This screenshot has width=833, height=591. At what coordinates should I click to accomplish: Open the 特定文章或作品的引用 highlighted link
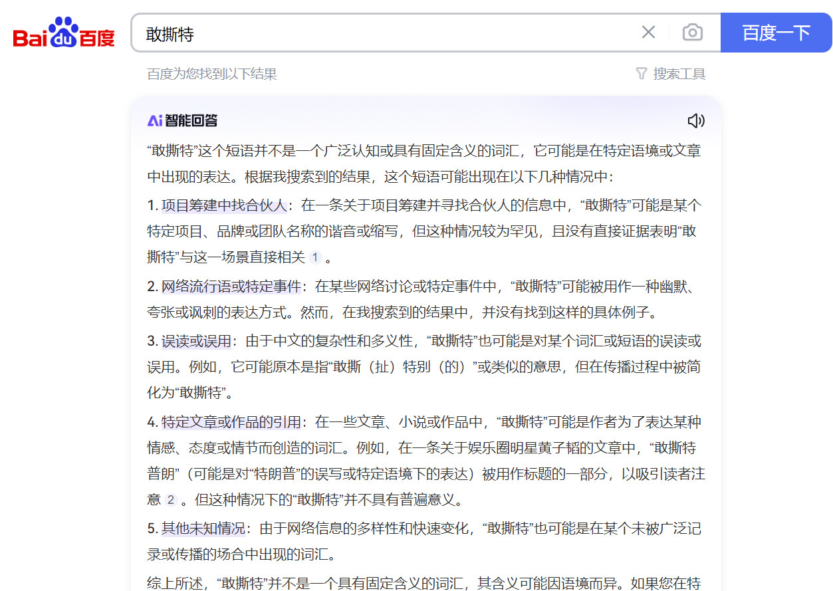tap(231, 422)
